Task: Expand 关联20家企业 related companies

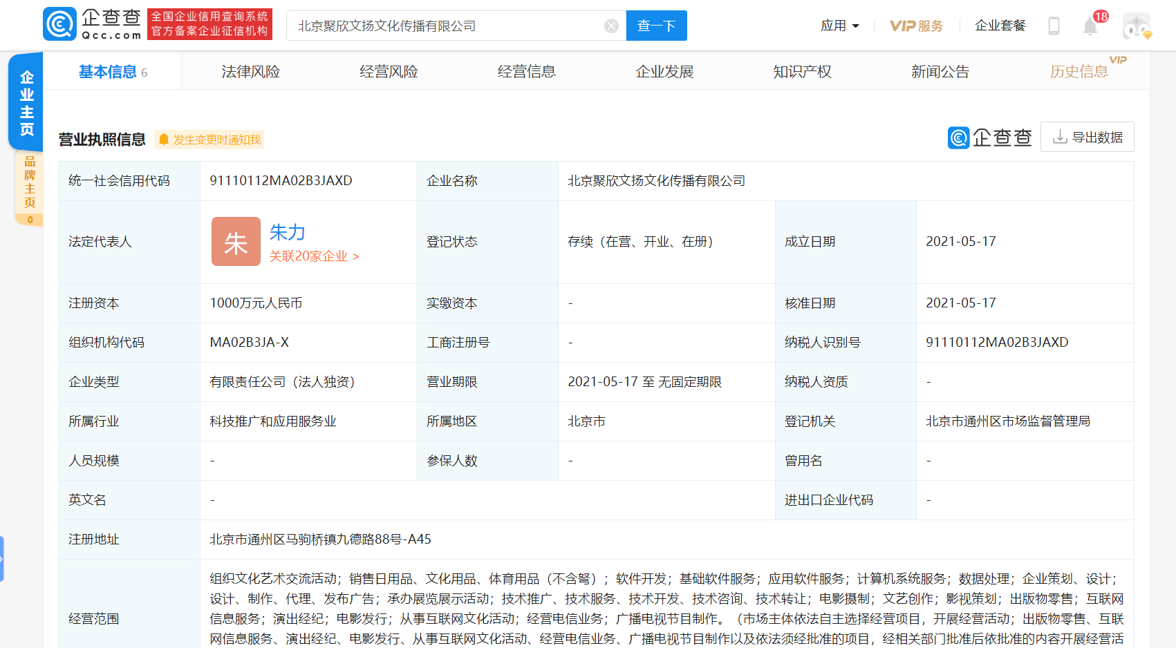Action: [314, 256]
